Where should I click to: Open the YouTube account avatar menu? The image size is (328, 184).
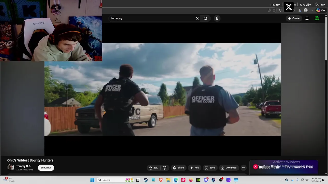(317, 18)
